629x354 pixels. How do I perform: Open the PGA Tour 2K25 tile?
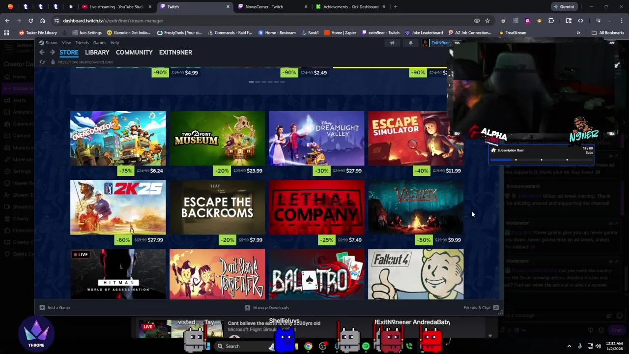tap(118, 207)
